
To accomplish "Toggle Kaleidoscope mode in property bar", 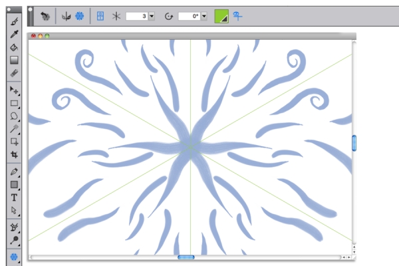I will coord(79,15).
